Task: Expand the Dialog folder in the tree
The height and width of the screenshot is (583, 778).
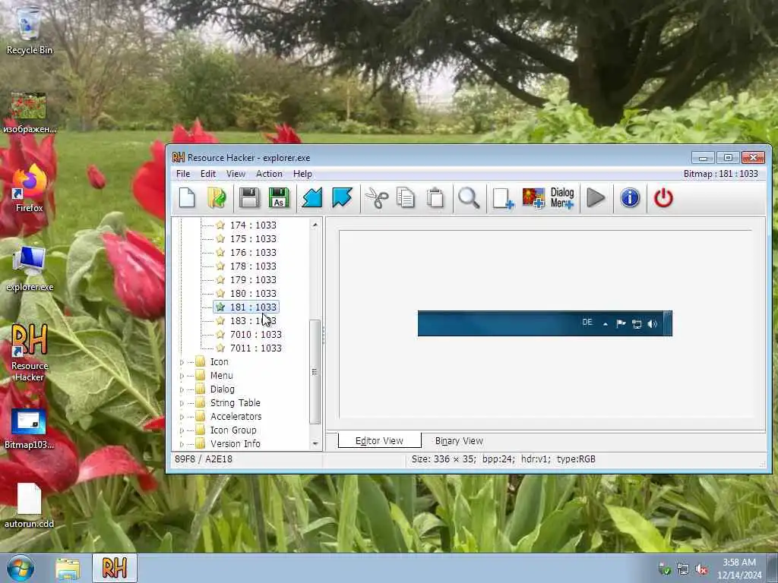Action: (182, 389)
